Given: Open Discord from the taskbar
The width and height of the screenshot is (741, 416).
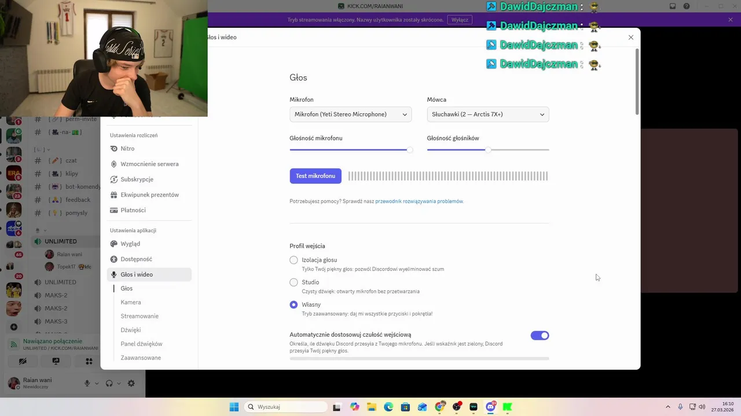Looking at the screenshot, I should (491, 407).
